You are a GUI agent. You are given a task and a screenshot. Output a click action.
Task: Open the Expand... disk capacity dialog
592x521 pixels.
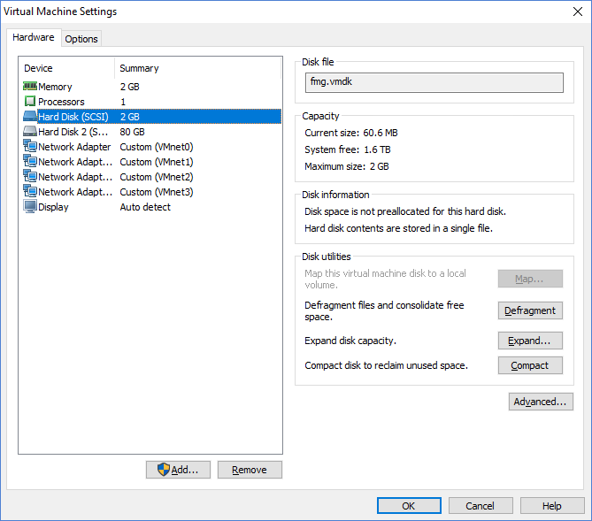click(x=530, y=341)
